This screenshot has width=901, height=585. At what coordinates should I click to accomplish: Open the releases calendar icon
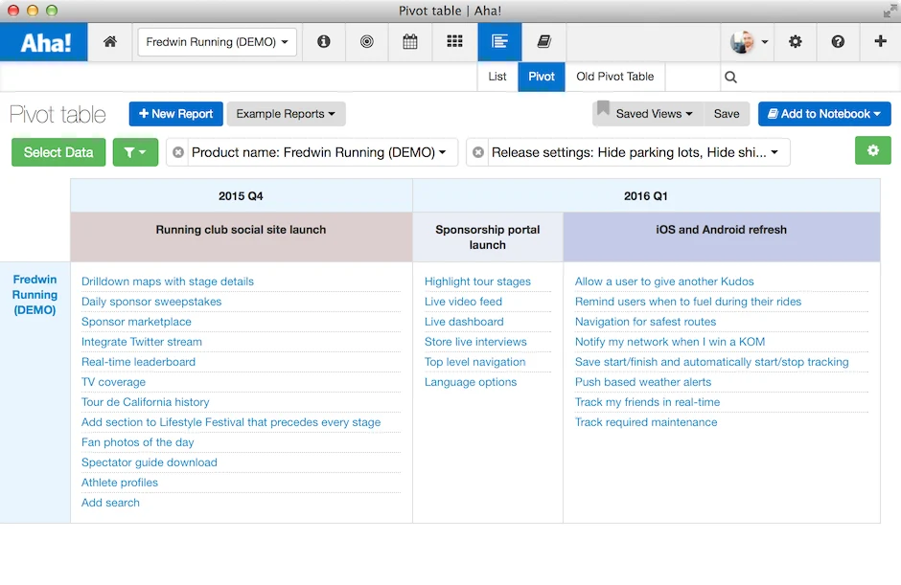[x=409, y=41]
